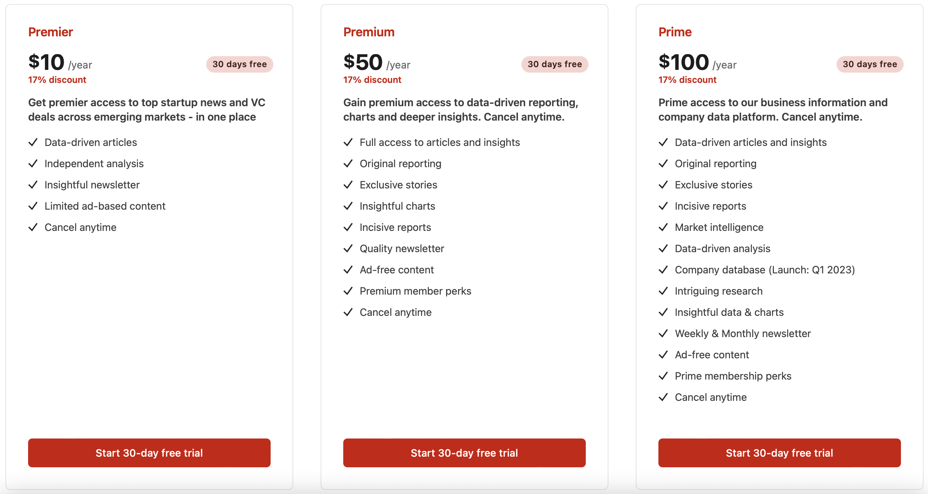Image resolution: width=928 pixels, height=494 pixels.
Task: Start the Prime 30-day free trial
Action: 779,453
